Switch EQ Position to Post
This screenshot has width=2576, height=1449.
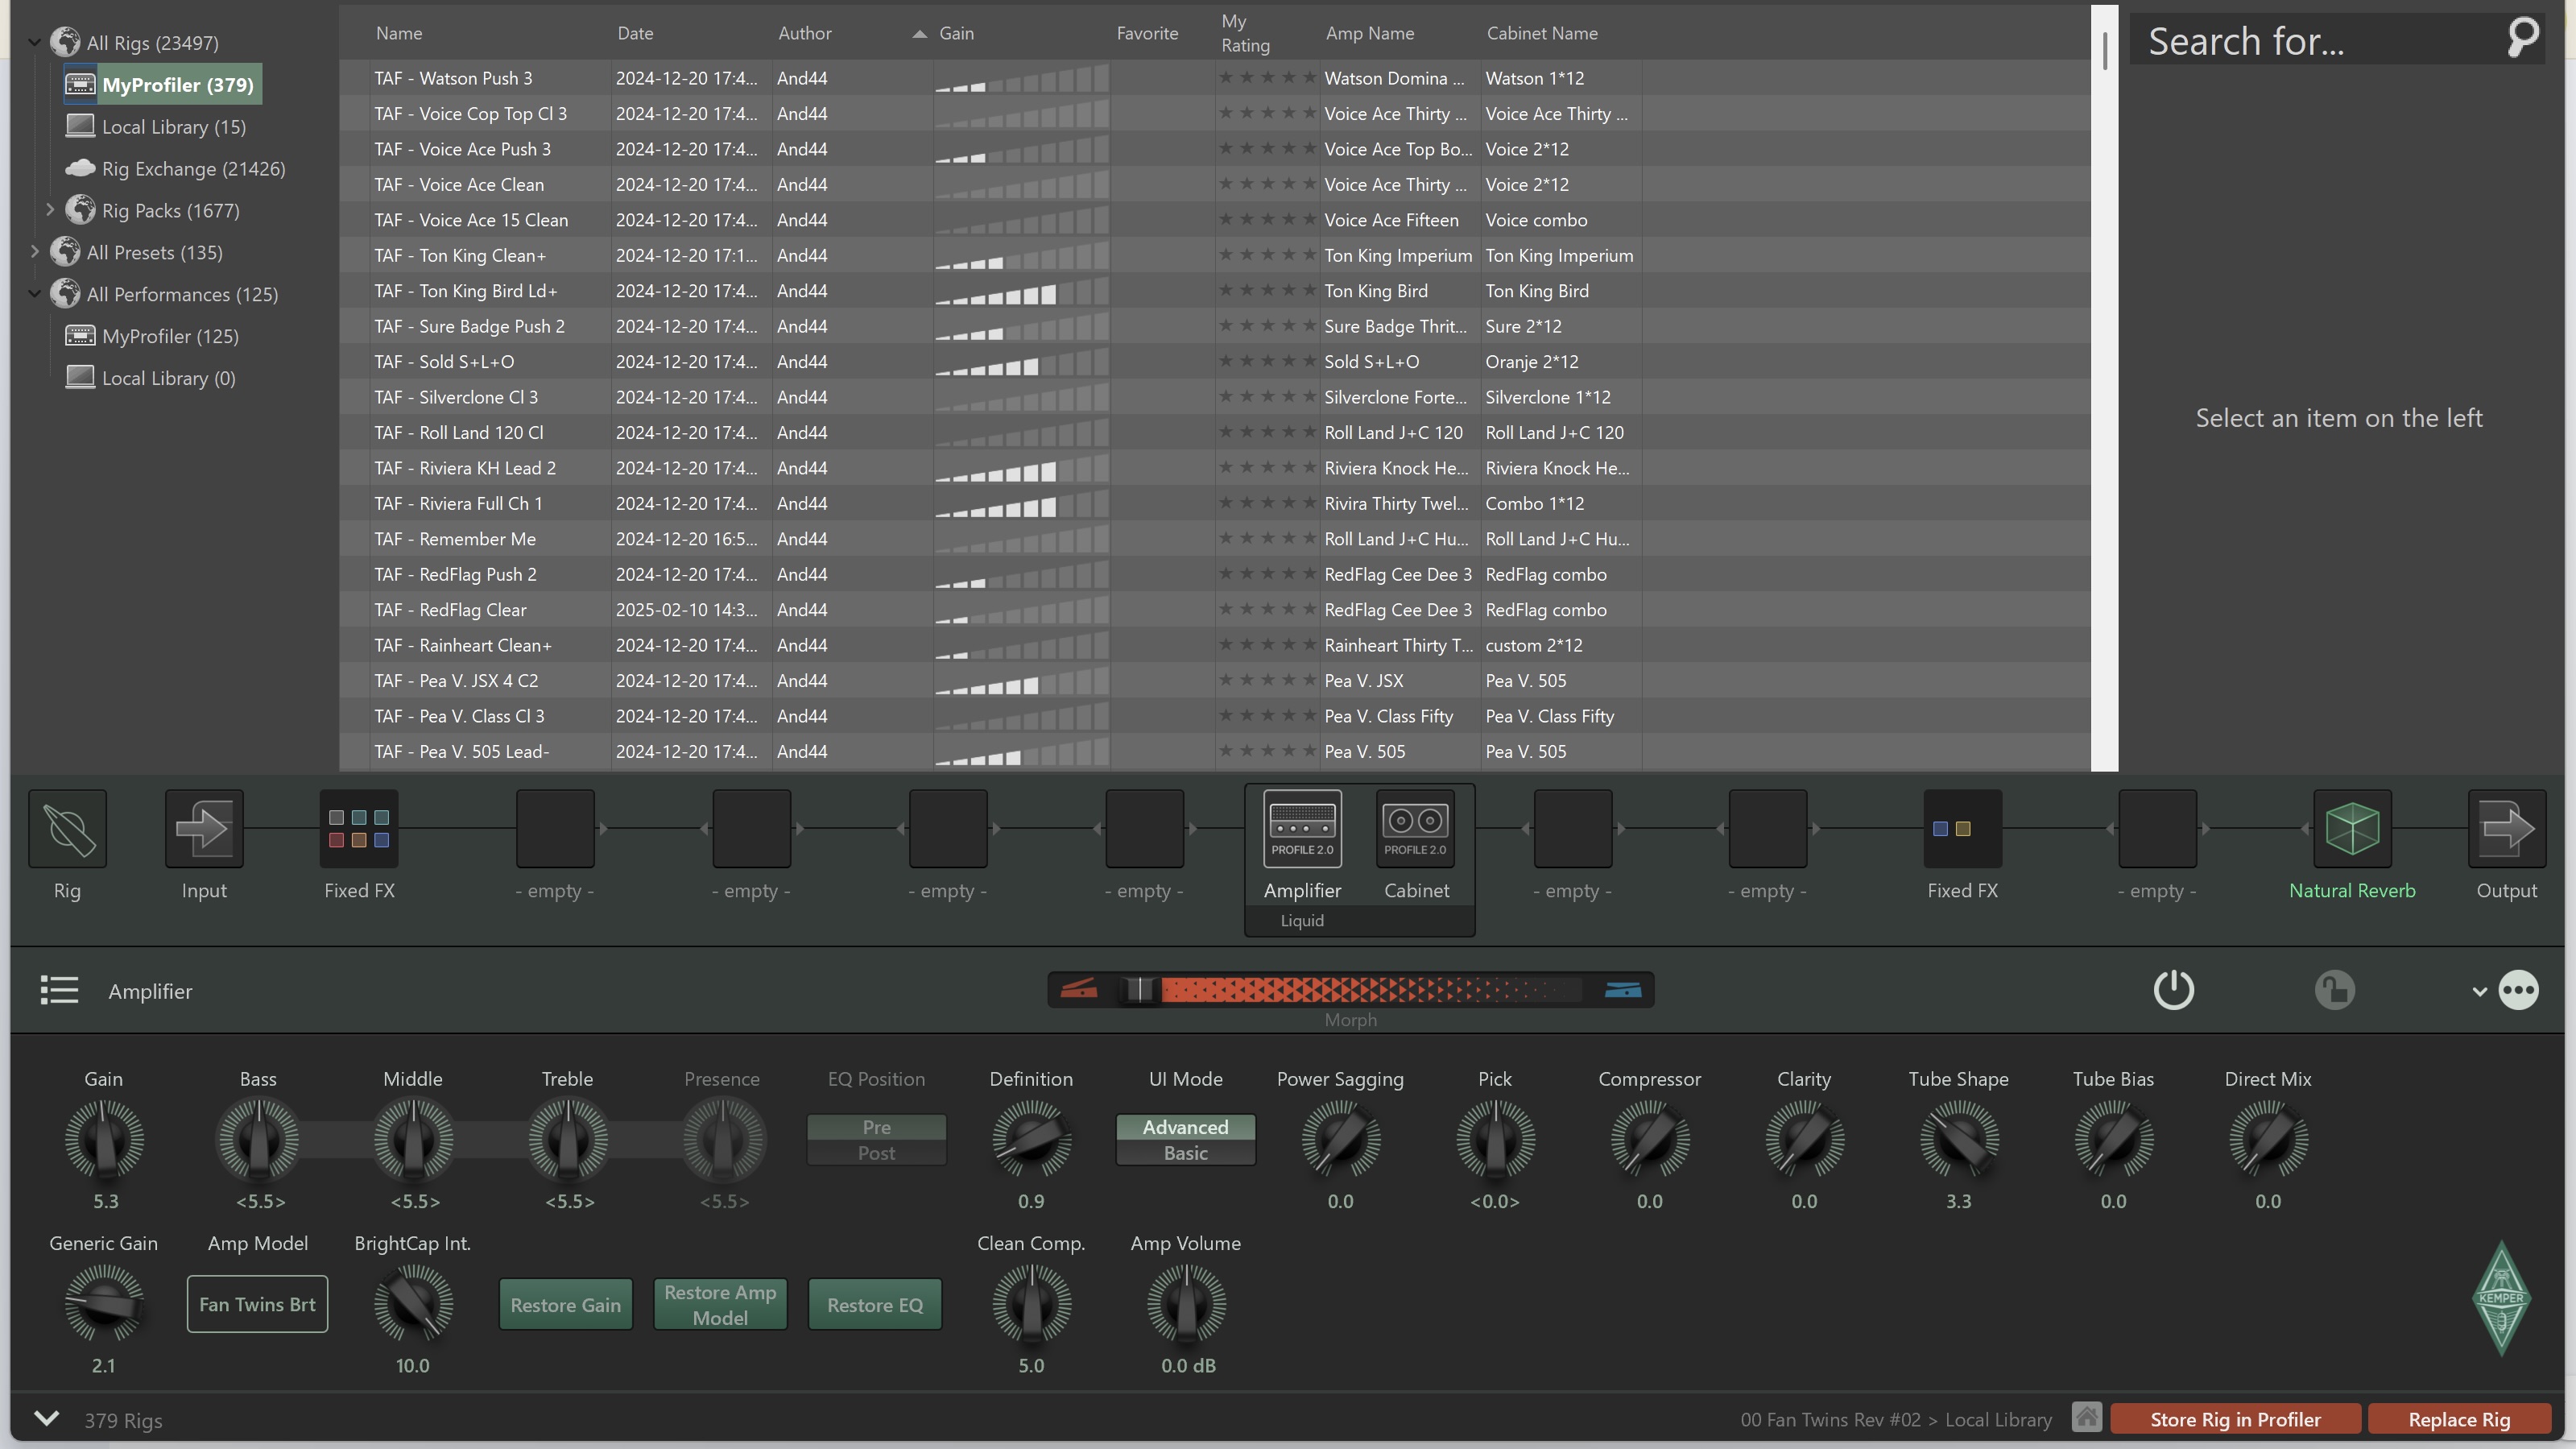[876, 1153]
